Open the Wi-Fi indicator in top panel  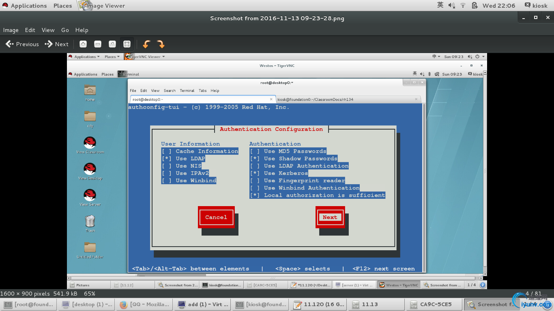[463, 5]
